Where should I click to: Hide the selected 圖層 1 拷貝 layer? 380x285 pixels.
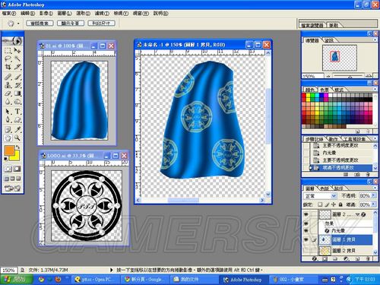(306, 239)
